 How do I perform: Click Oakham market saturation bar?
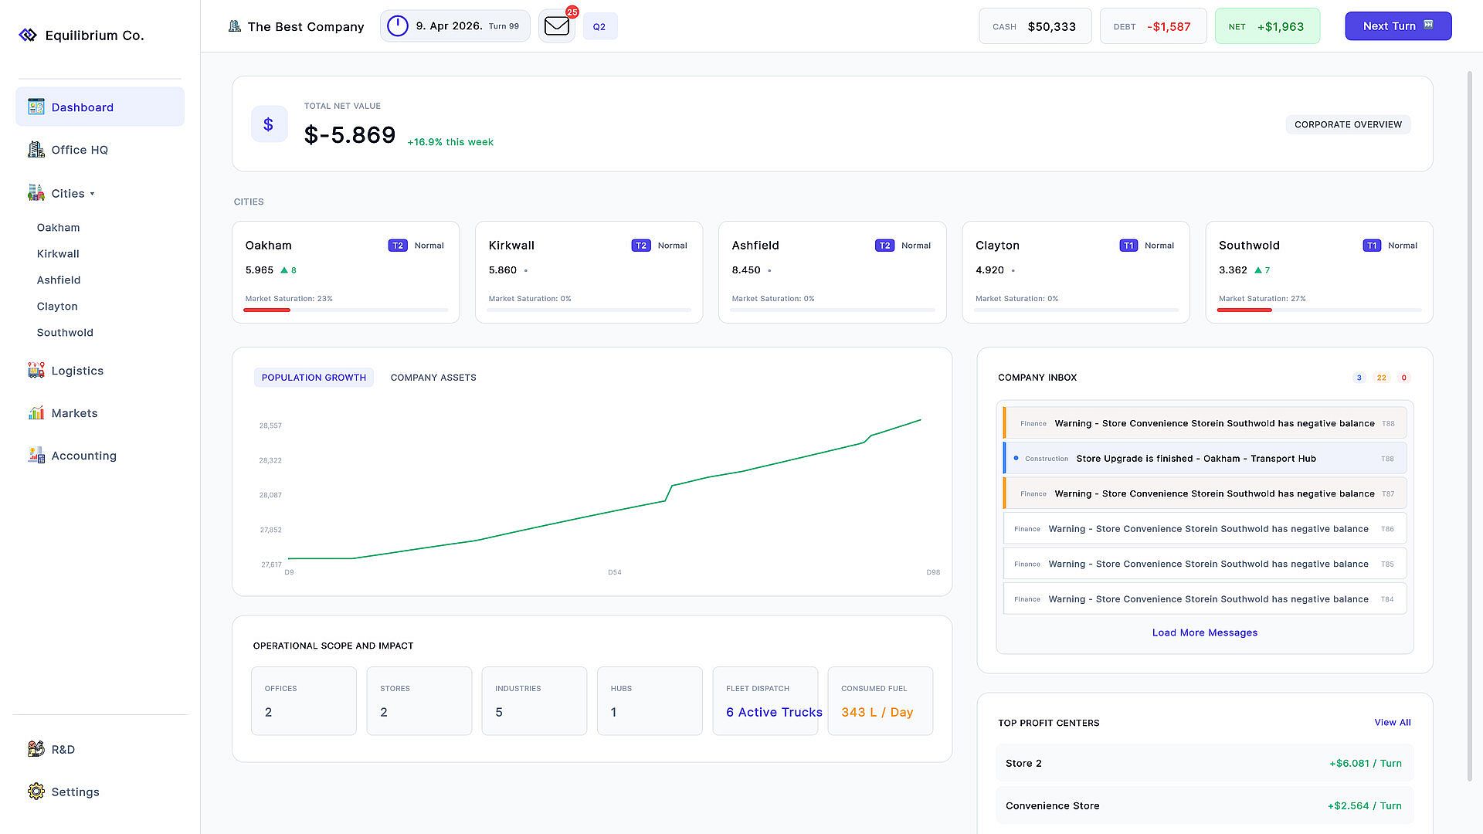tap(345, 310)
